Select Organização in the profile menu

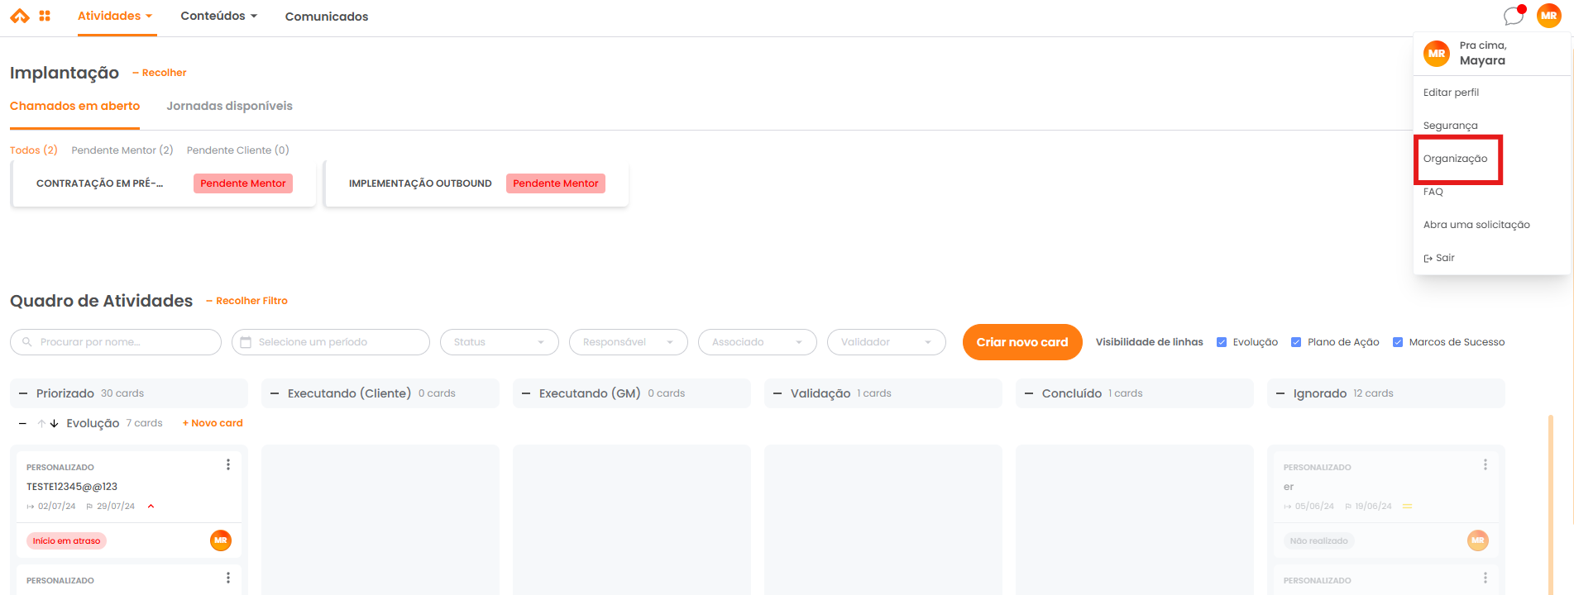click(1455, 159)
